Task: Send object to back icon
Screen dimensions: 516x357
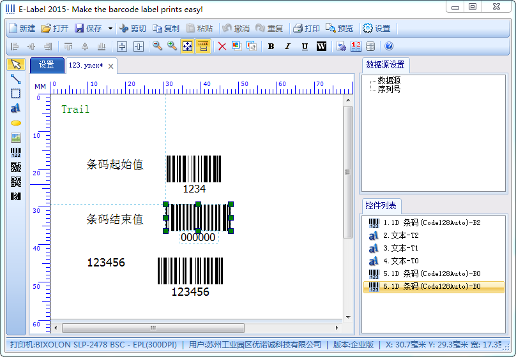Action: (x=252, y=46)
